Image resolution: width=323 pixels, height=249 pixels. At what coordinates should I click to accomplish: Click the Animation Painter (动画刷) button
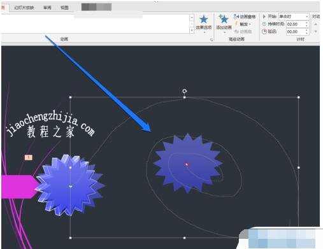[243, 32]
